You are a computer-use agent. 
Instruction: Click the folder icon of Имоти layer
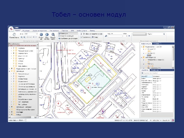[x=16, y=64]
